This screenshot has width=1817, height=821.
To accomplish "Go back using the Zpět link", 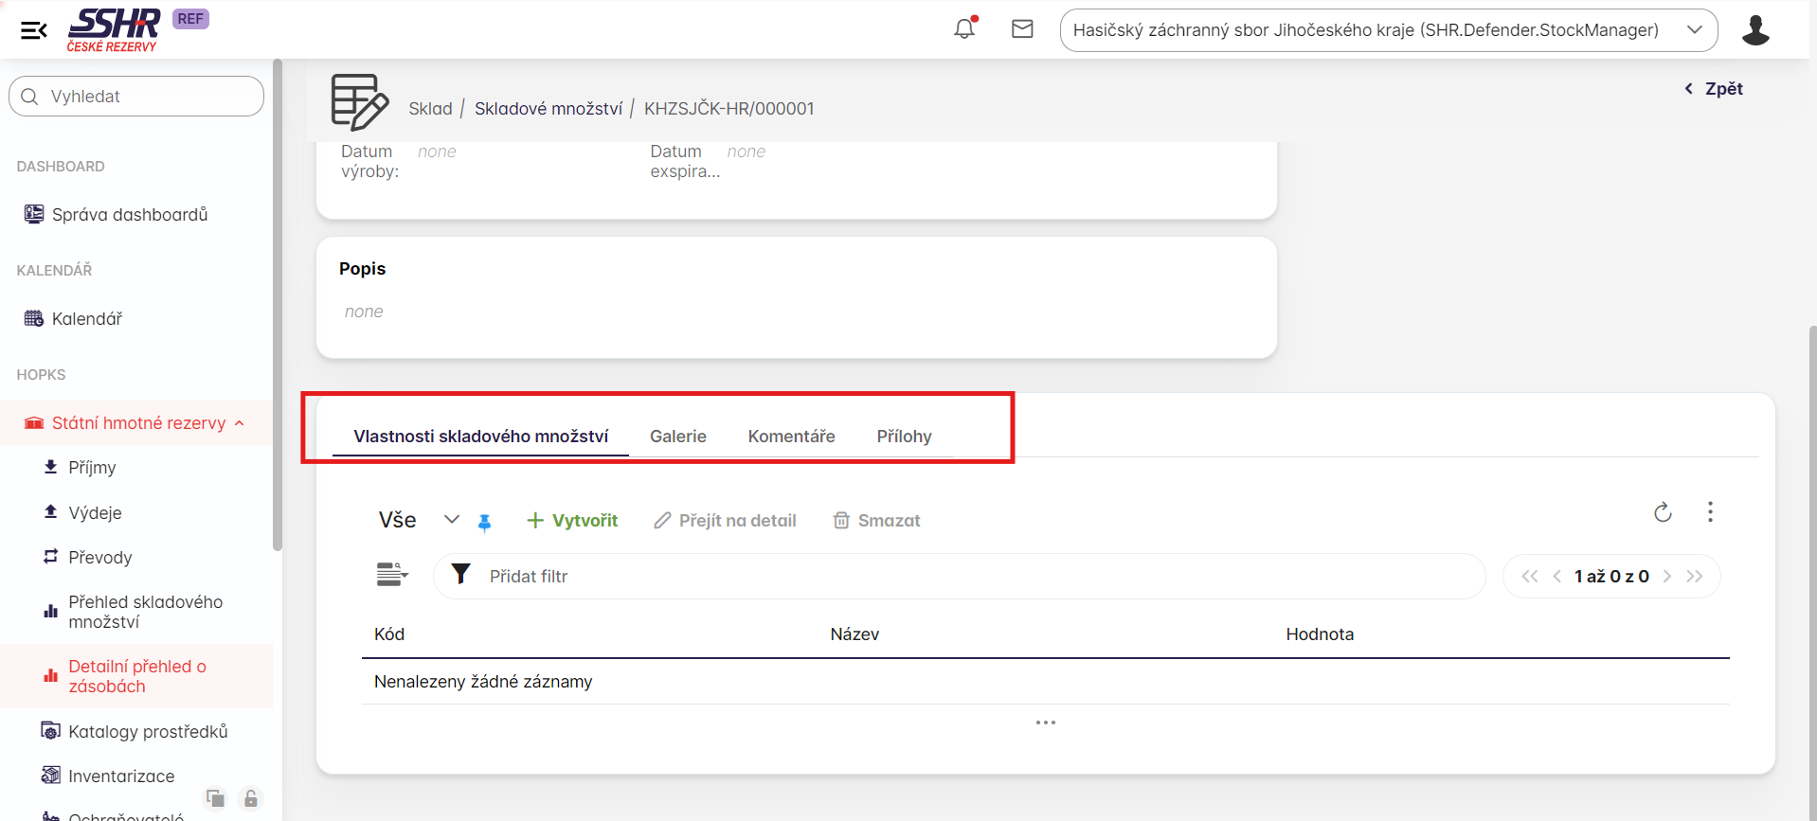I will coord(1714,89).
